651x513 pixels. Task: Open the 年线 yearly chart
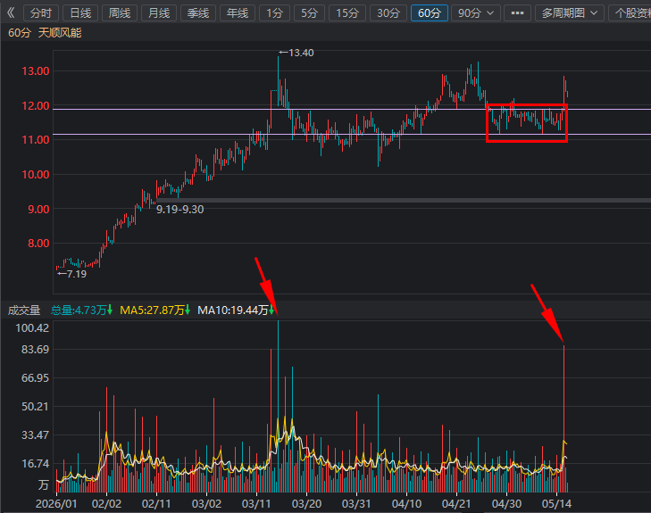(x=238, y=13)
